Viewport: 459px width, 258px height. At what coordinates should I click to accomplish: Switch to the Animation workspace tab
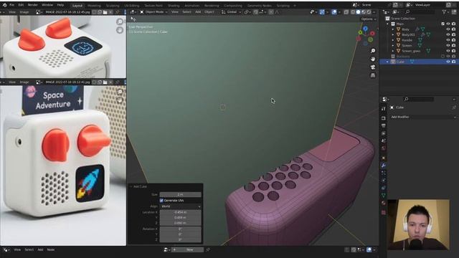pyautogui.click(x=191, y=6)
